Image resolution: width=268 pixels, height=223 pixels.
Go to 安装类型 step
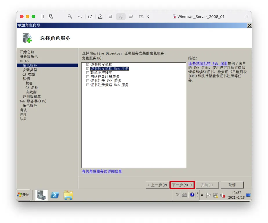pyautogui.click(x=30, y=70)
